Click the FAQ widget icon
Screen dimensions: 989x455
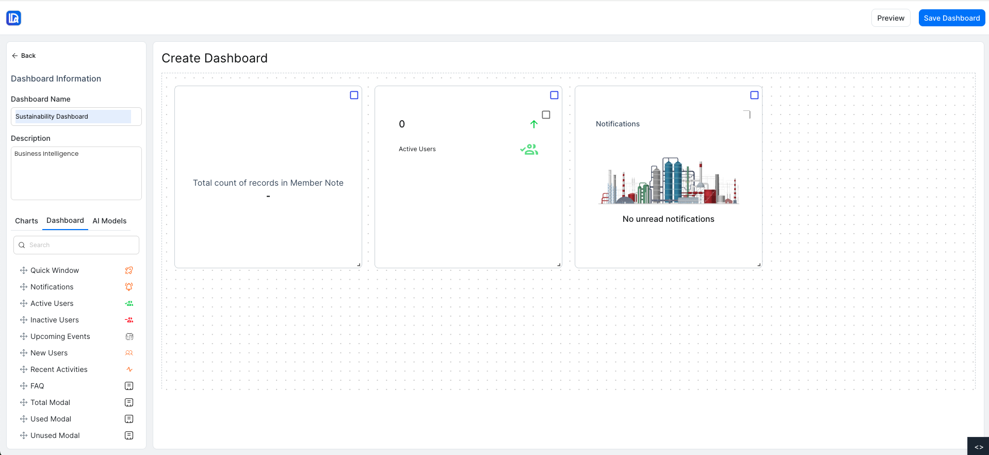[129, 386]
